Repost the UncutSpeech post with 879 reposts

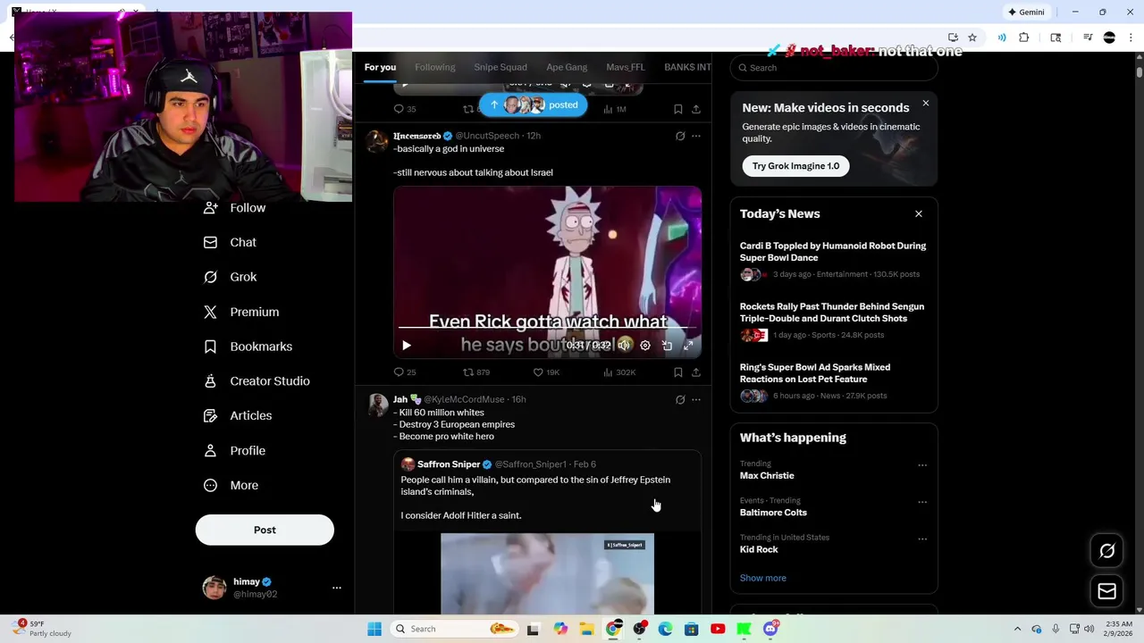(476, 372)
